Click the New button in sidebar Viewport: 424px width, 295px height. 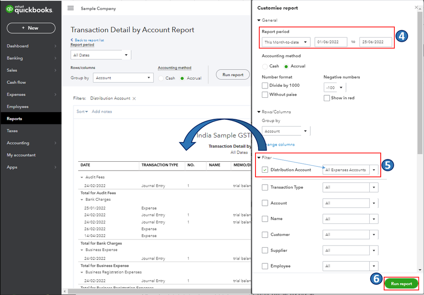31,28
